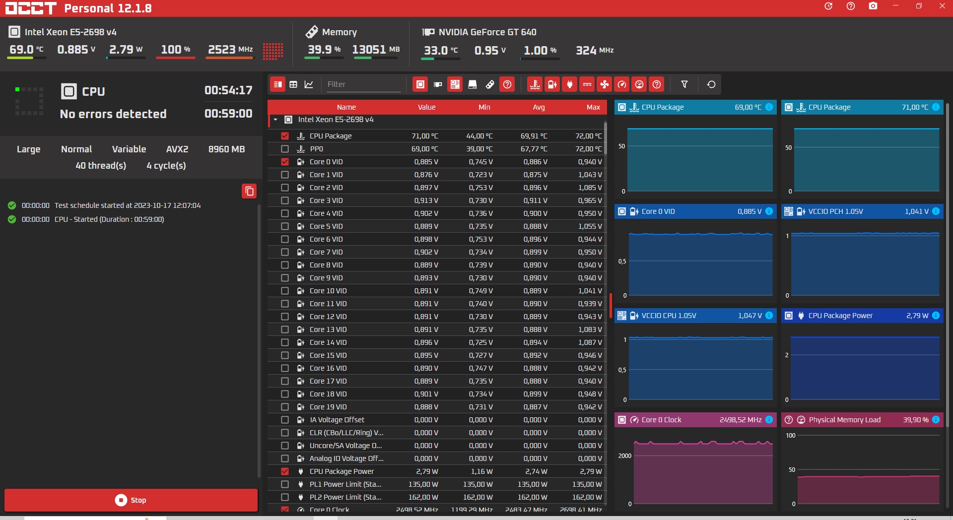This screenshot has width=953, height=520.
Task: Click the 'Core 14 VID' sensor row name
Action: point(328,342)
